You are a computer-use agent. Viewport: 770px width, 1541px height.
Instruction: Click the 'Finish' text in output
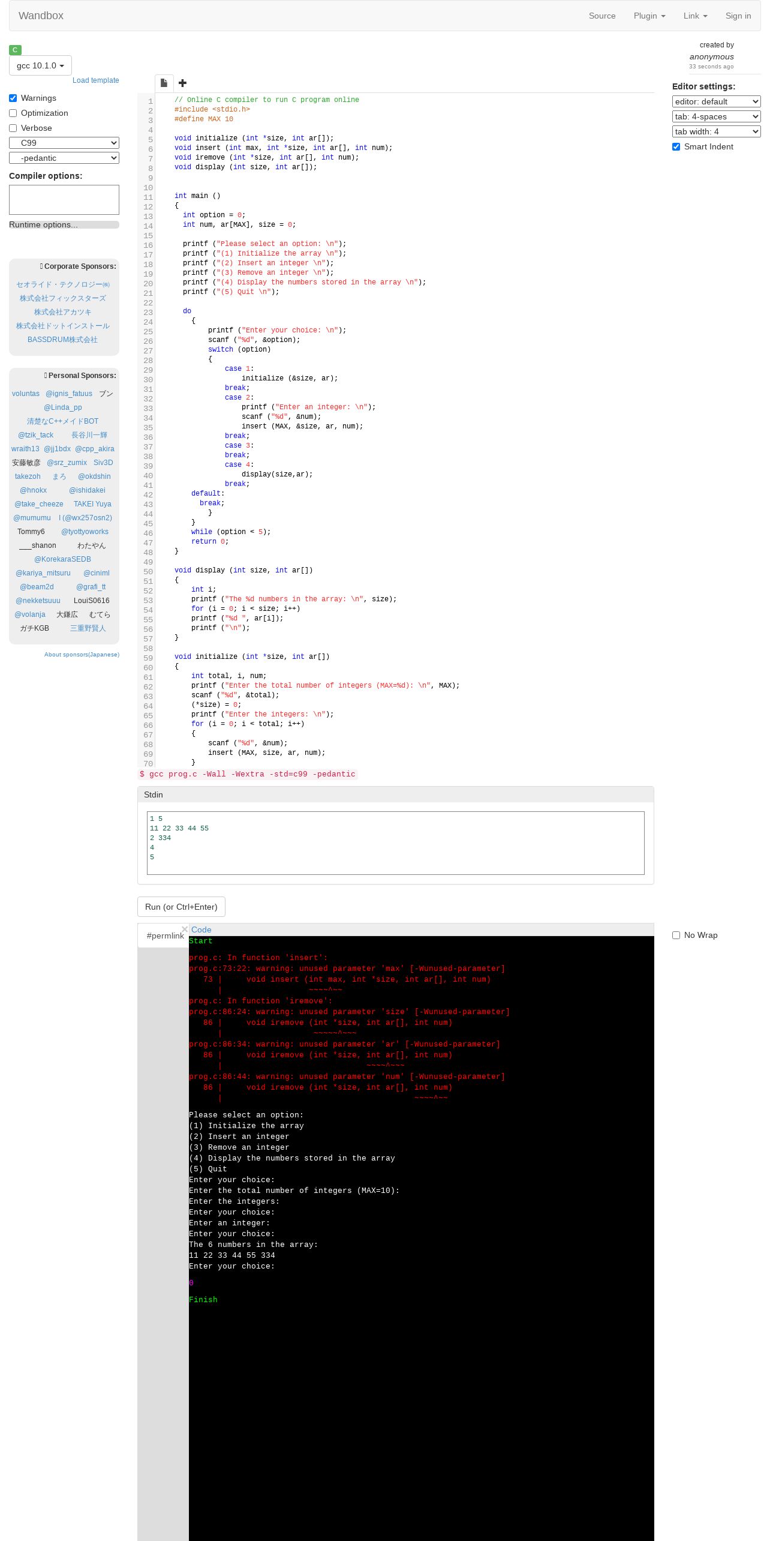click(203, 1300)
